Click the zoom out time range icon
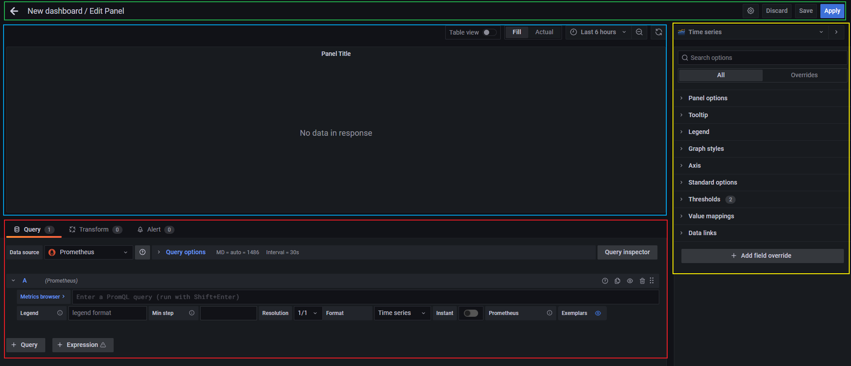Viewport: 851px width, 366px height. 639,32
